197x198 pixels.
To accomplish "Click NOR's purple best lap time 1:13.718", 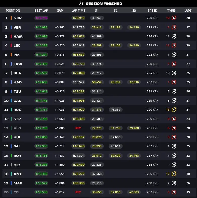I will [41, 18].
